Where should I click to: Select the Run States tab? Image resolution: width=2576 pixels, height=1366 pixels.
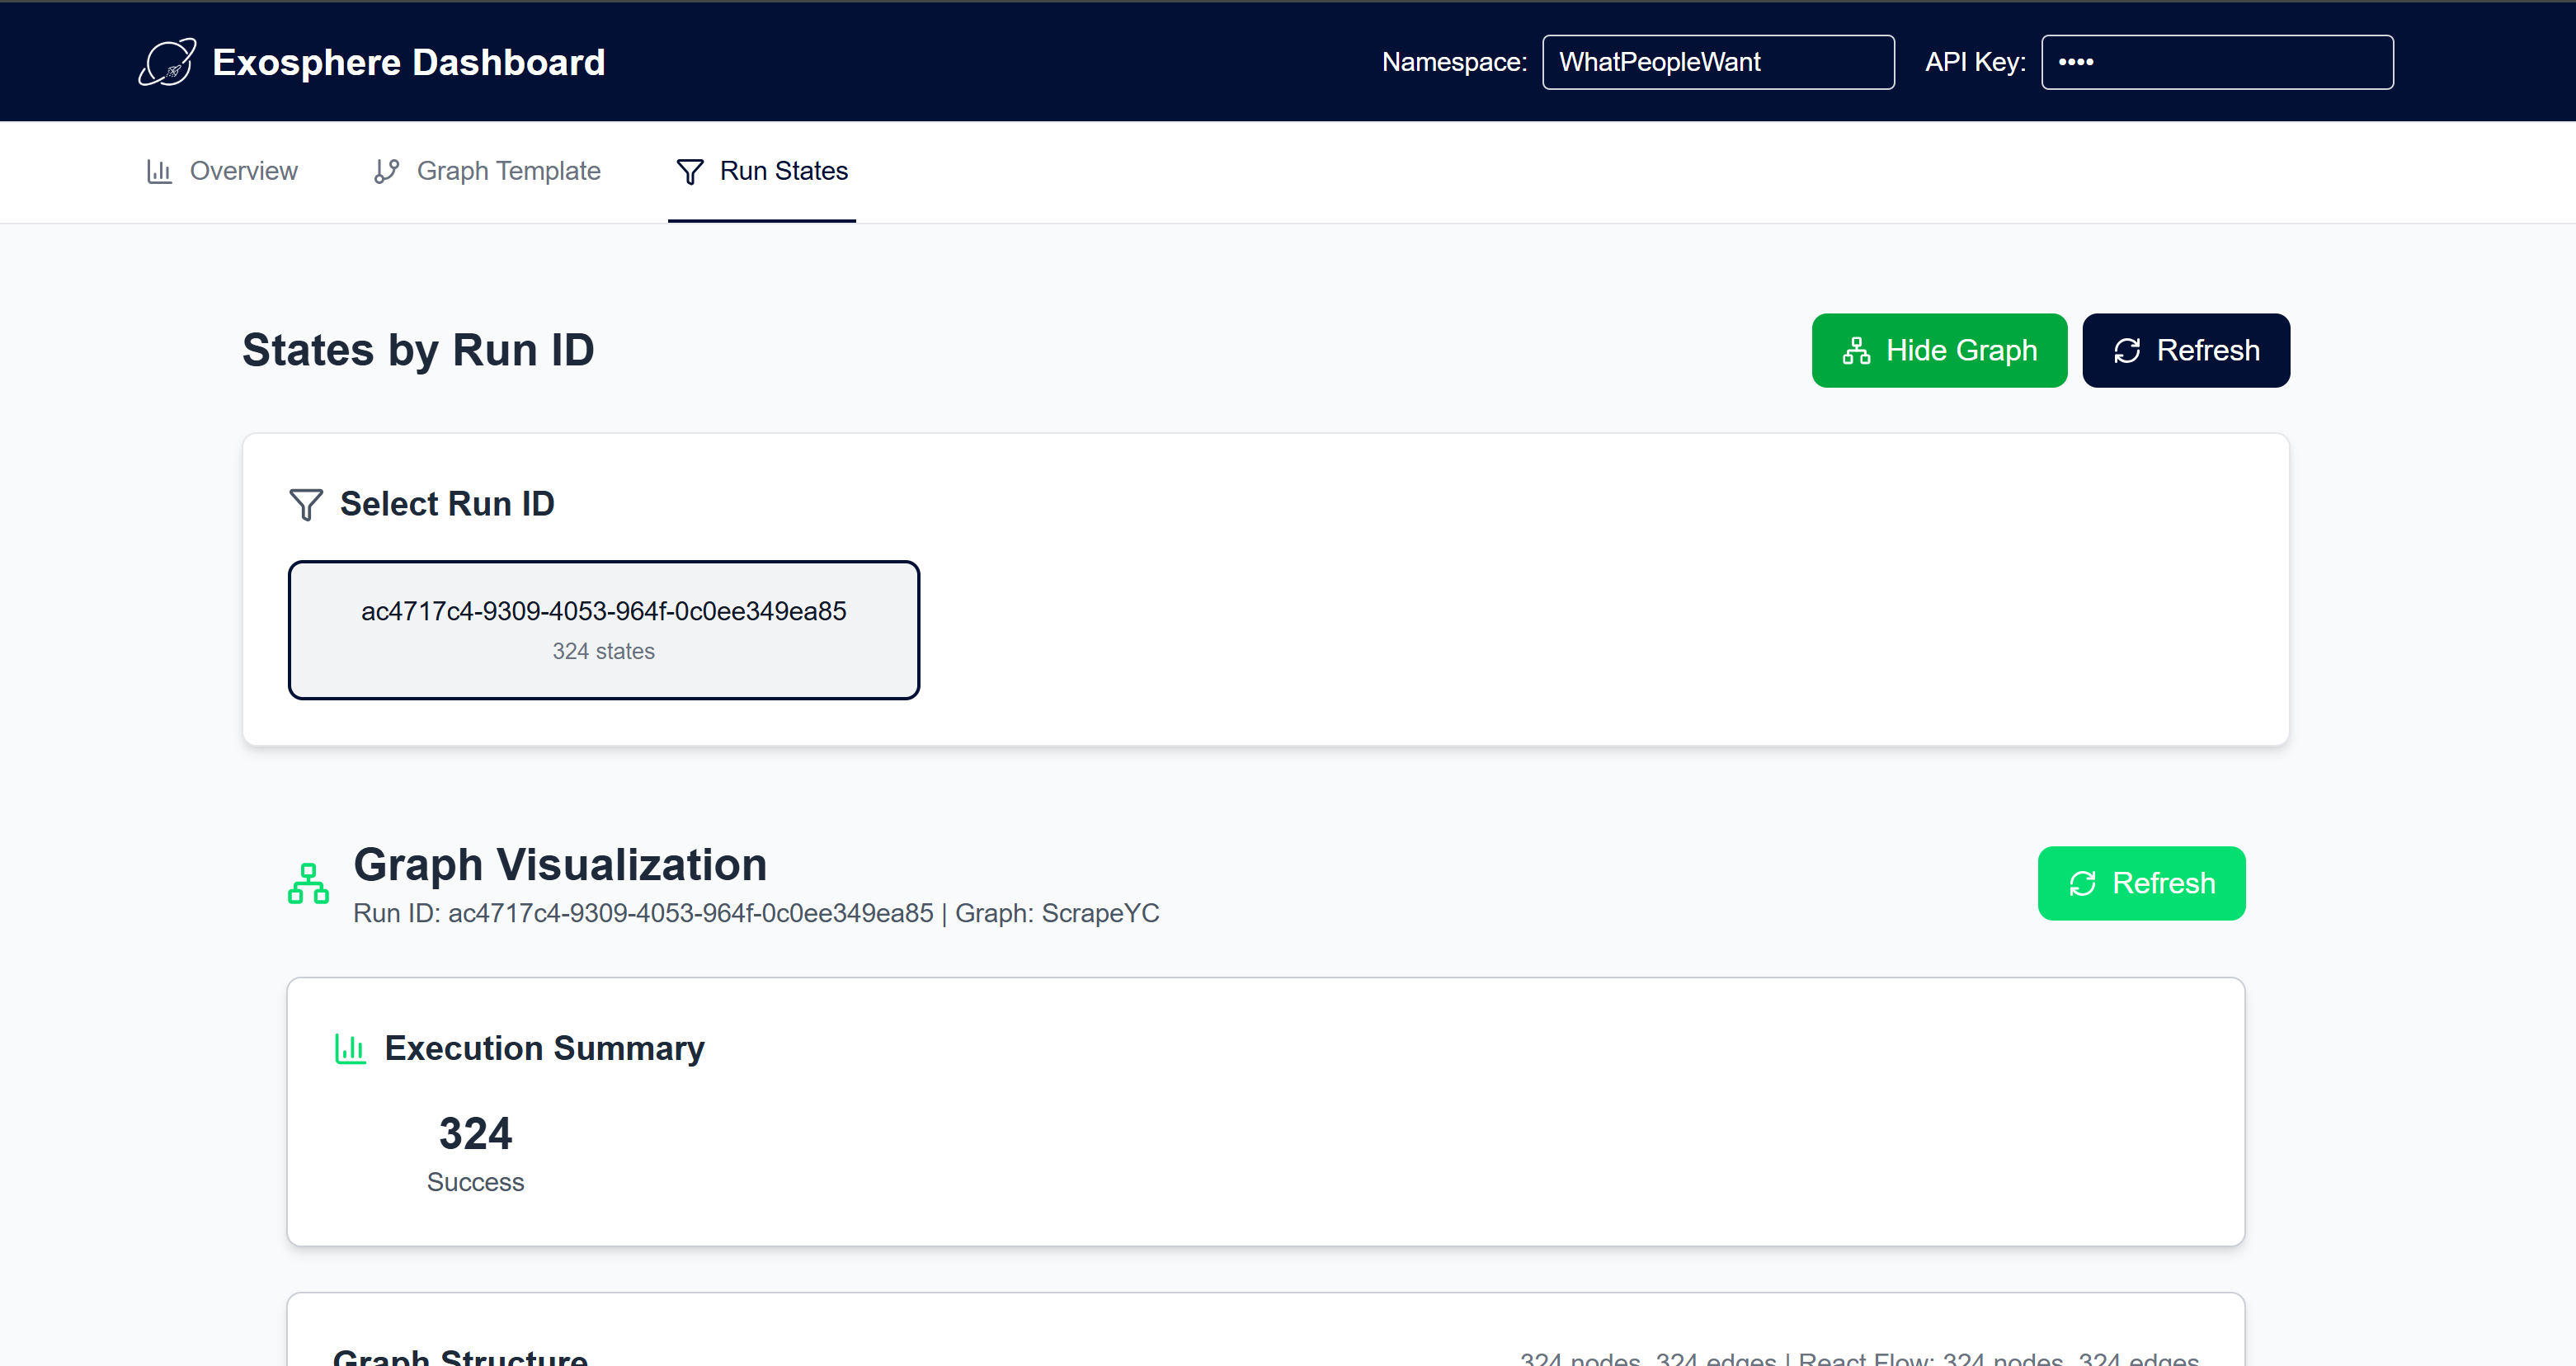[x=783, y=171]
